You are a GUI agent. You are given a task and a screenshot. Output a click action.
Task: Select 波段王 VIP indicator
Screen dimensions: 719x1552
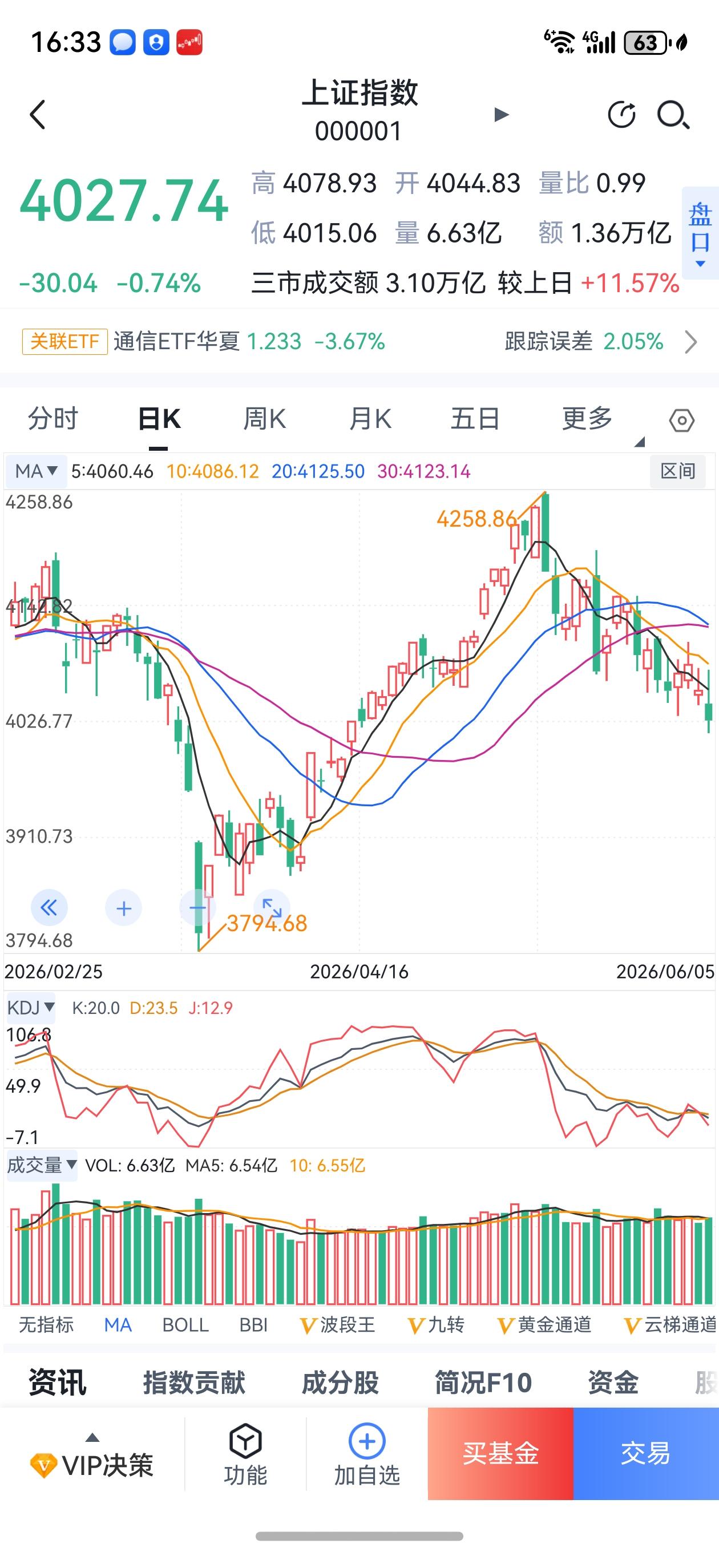[x=337, y=1325]
